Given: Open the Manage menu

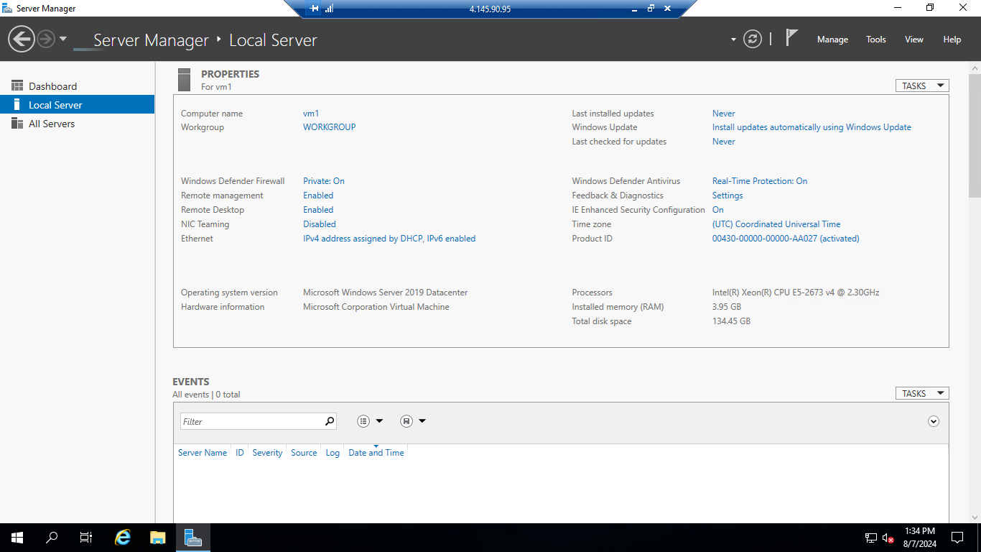Looking at the screenshot, I should (832, 40).
